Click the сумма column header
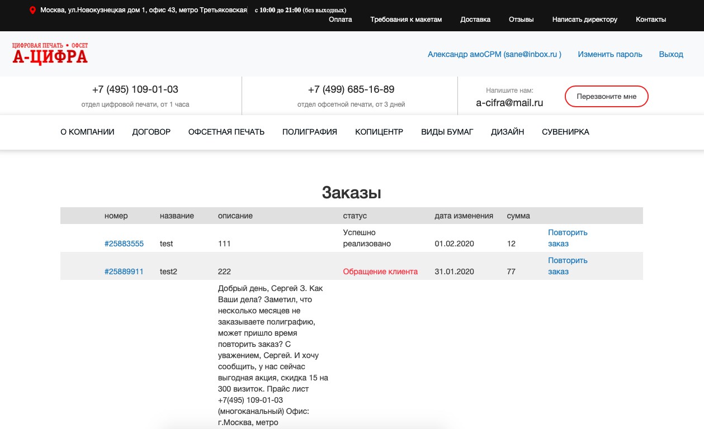This screenshot has width=704, height=429. 518,216
